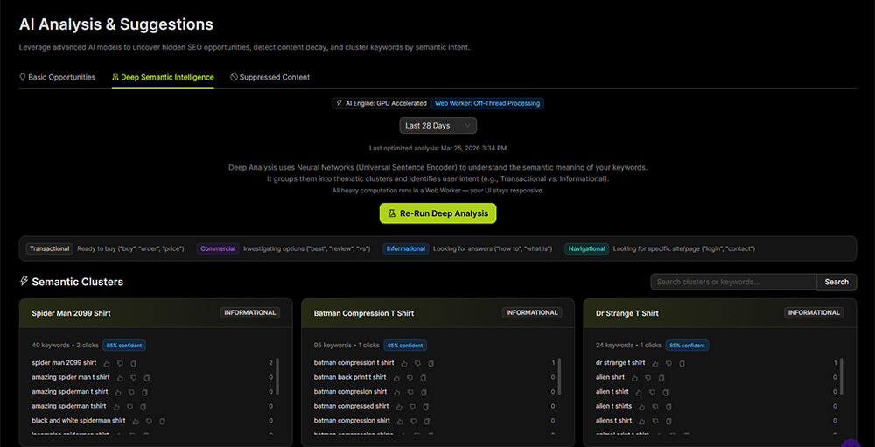
Task: Click the 'AI Analysis & Suggestions' page heading
Action: coord(116,24)
